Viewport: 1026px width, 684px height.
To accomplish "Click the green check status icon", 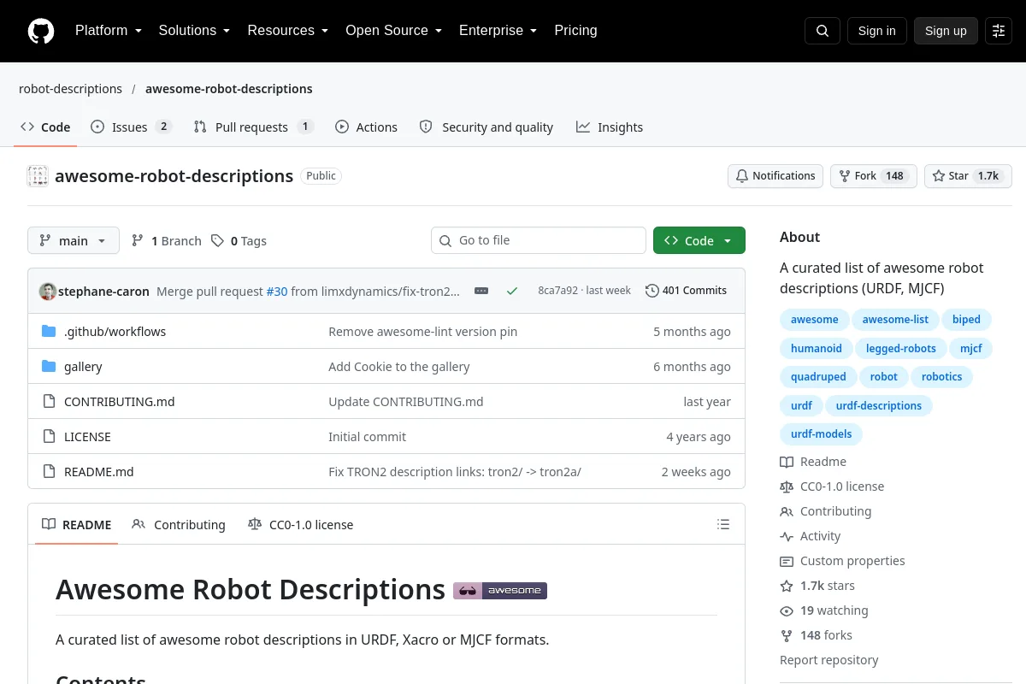I will tap(512, 291).
